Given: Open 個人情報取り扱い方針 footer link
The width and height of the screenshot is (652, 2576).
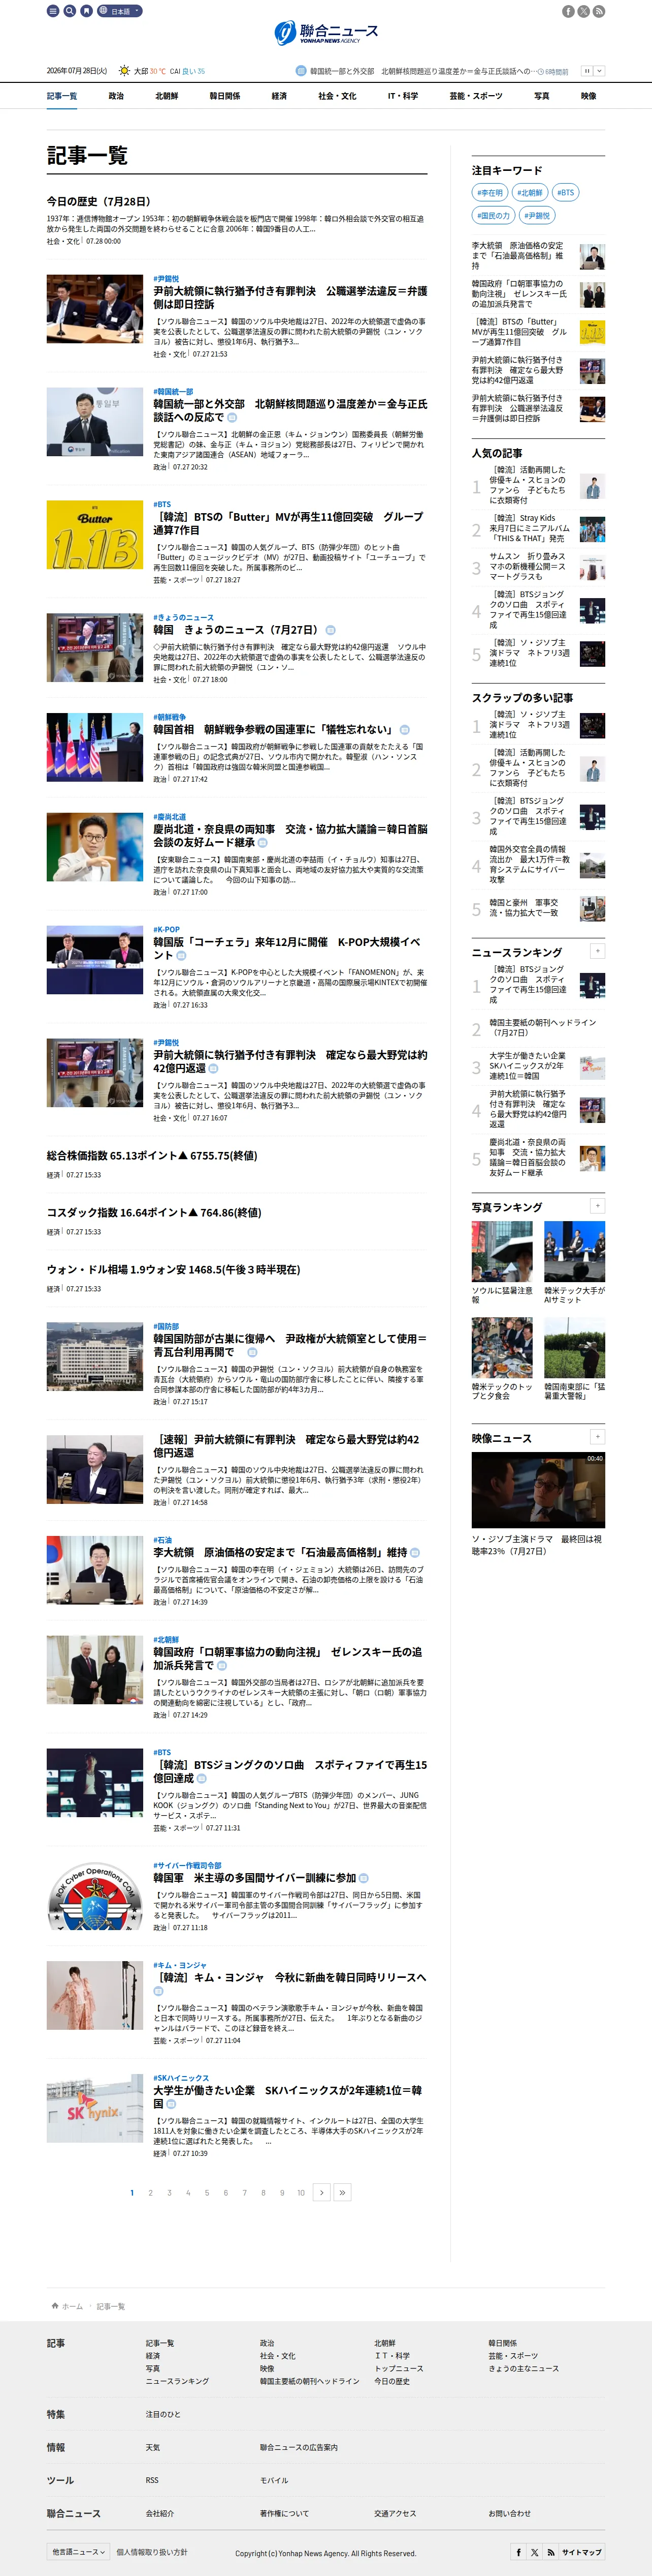Looking at the screenshot, I should pos(152,2552).
